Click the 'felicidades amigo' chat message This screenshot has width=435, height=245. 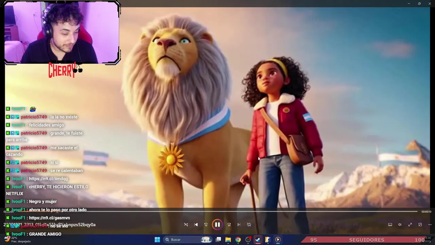tap(47, 125)
